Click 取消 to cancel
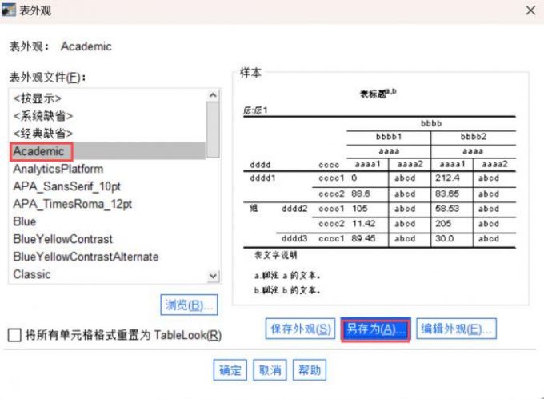544x399 pixels. point(270,370)
